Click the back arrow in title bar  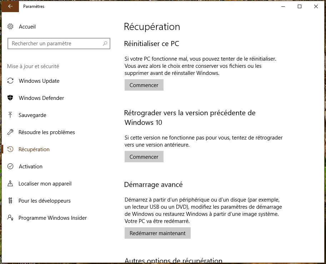(x=10, y=6)
